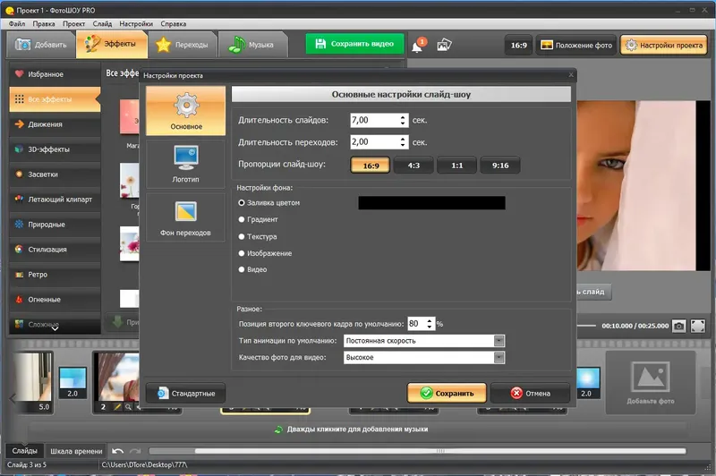
Task: Click the Сохранить видео button
Action: 354,44
